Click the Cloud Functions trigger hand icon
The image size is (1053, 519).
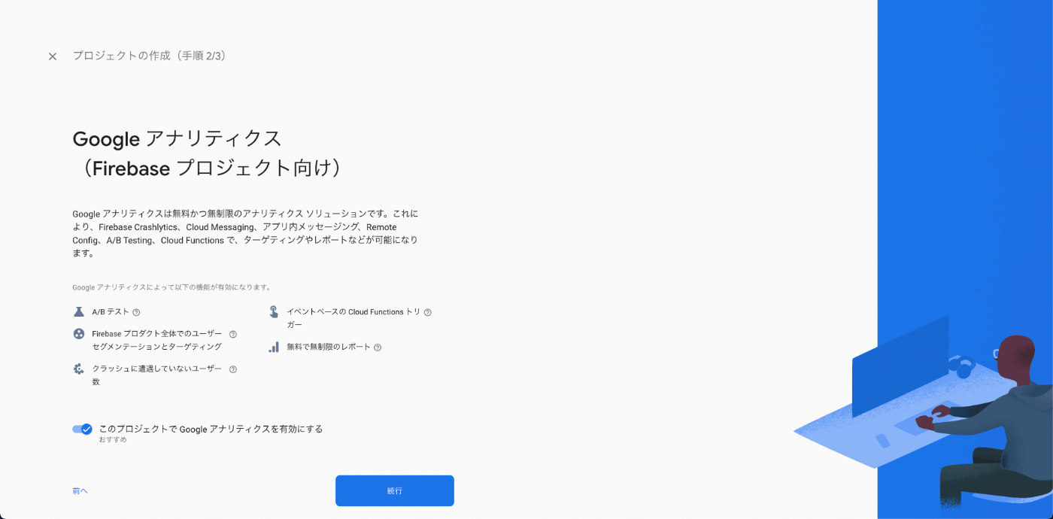coord(274,311)
